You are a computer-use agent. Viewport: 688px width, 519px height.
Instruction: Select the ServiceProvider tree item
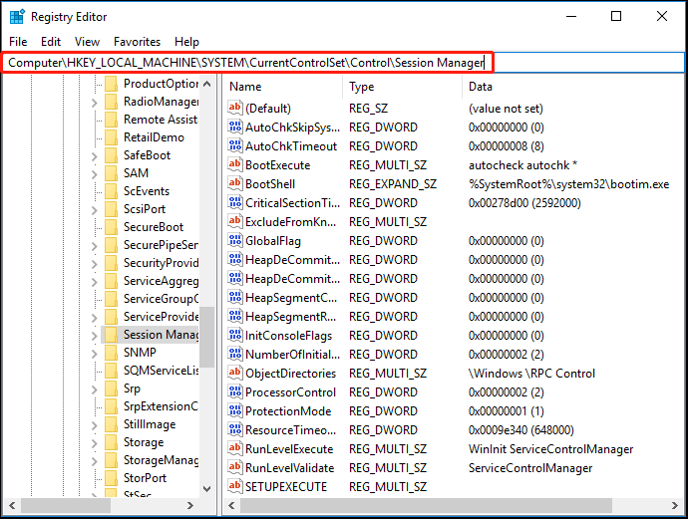pyautogui.click(x=161, y=317)
